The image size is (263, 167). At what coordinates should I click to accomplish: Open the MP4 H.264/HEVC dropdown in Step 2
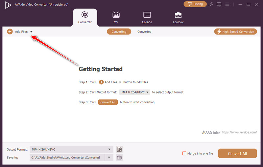(135, 92)
